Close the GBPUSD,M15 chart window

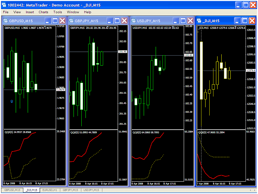click(x=62, y=21)
